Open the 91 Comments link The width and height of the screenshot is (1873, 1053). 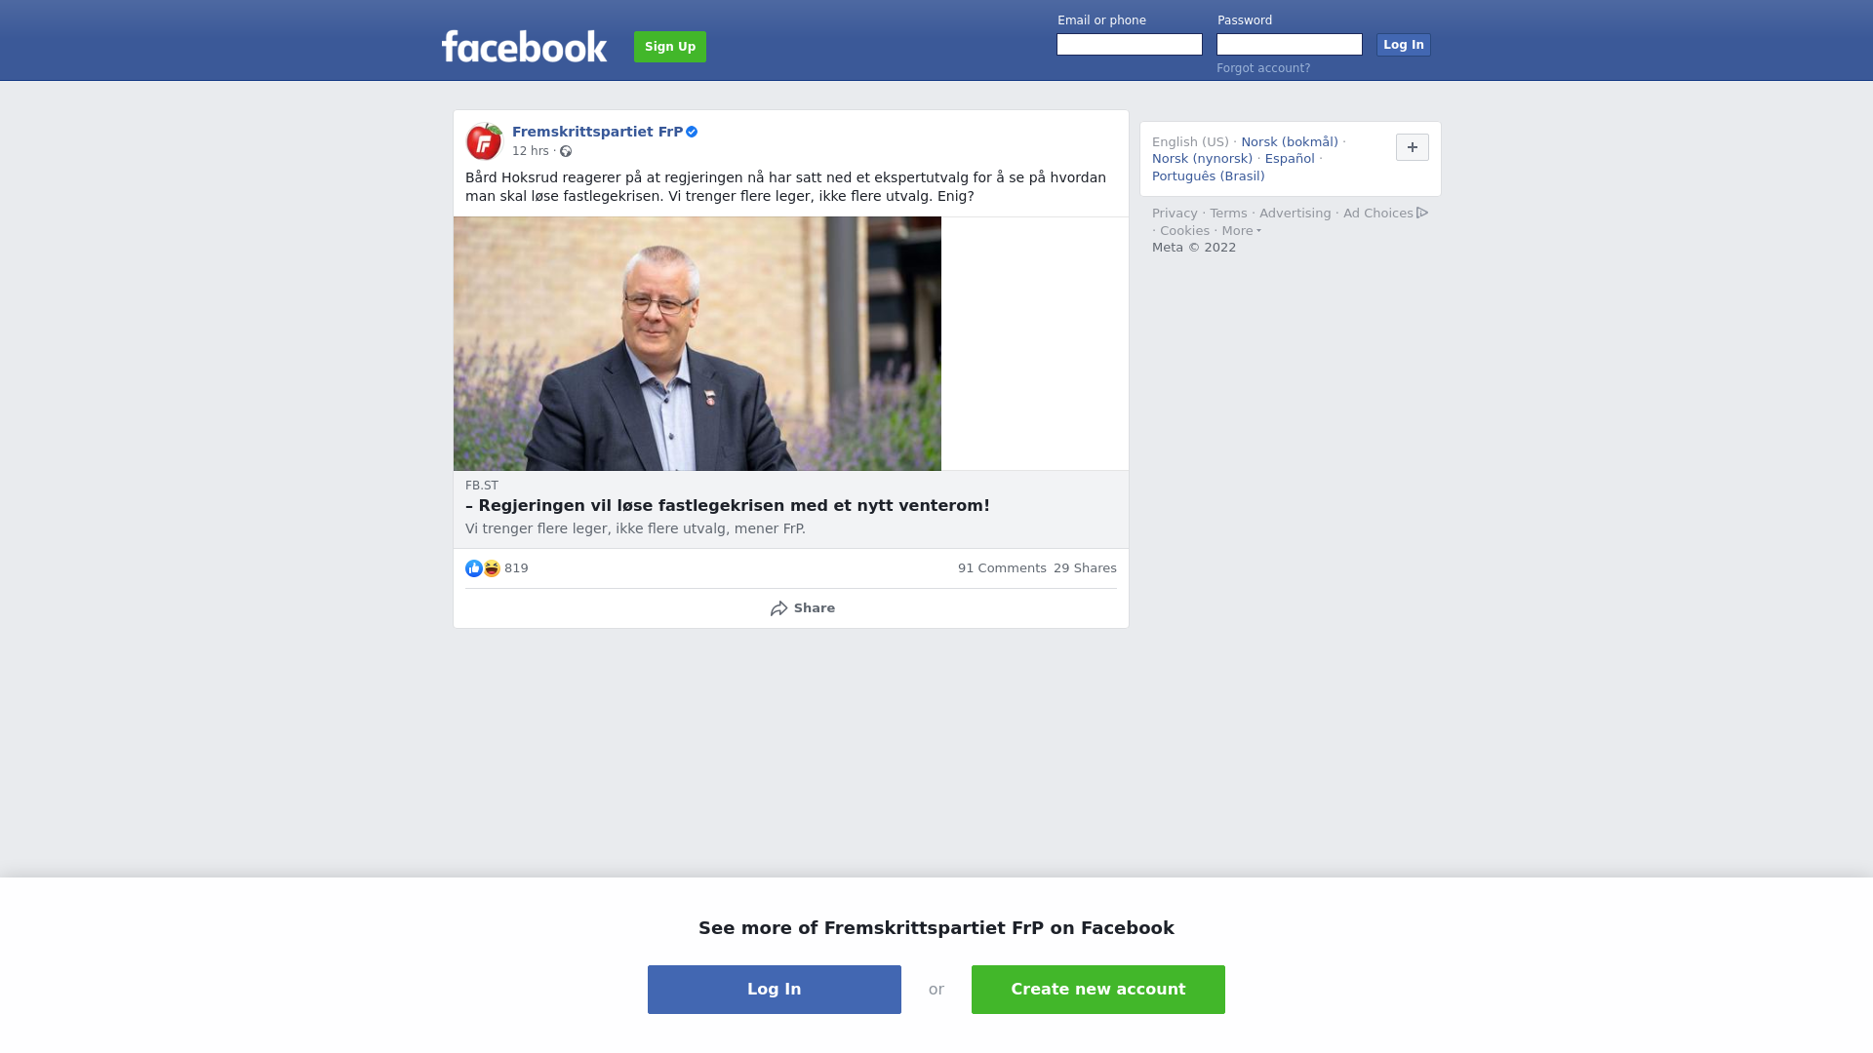click(x=1002, y=568)
